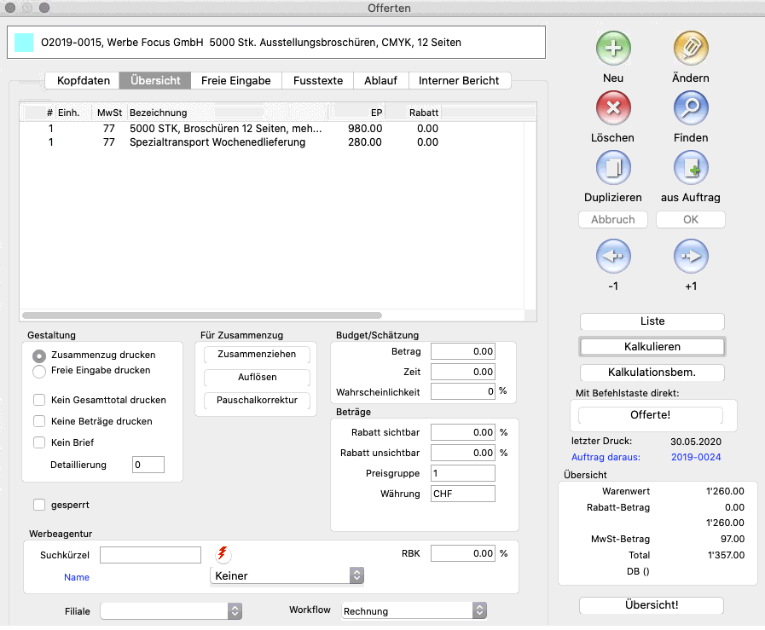Enable Kein Gesamttotal drucken checkbox
The width and height of the screenshot is (765, 630).
pos(39,400)
